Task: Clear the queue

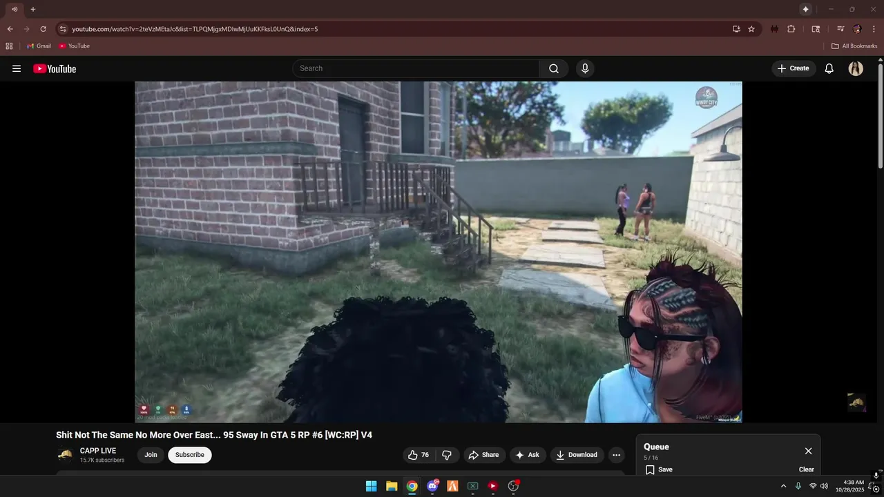Action: pos(807,469)
